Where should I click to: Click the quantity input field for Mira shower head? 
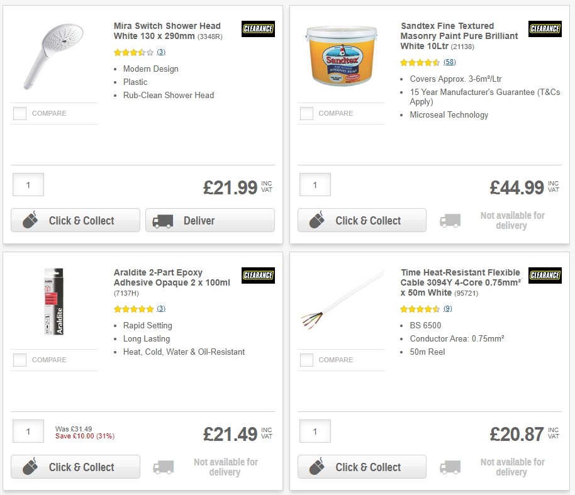coord(28,184)
